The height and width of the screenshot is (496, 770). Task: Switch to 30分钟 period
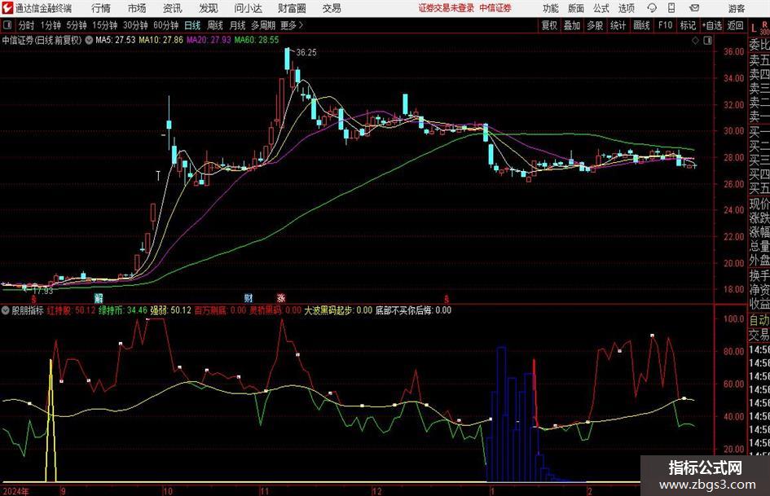tap(135, 25)
